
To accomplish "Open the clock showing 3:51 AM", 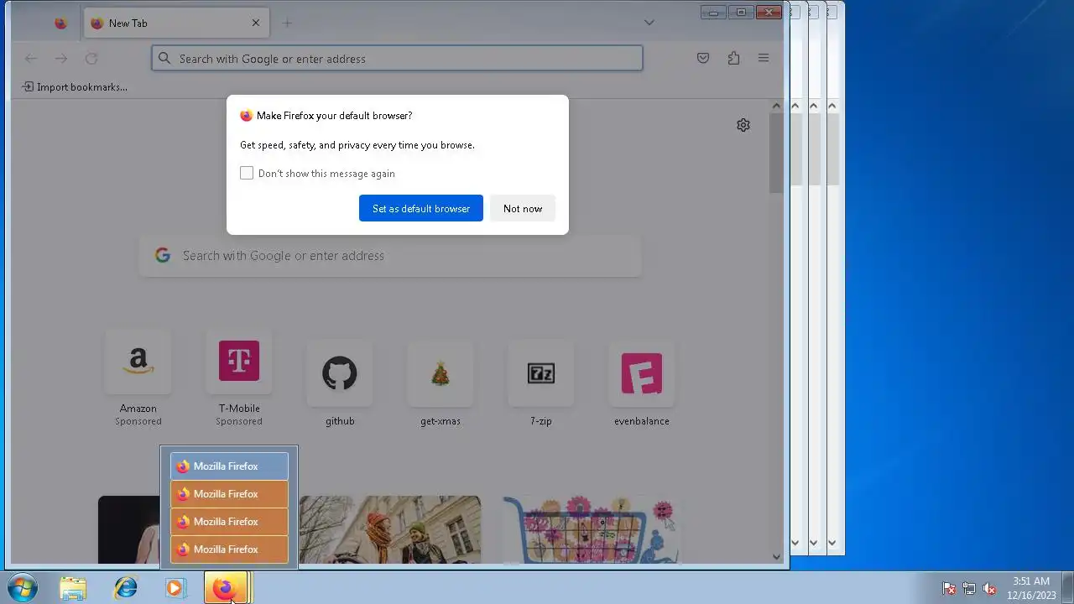I will point(1031,588).
